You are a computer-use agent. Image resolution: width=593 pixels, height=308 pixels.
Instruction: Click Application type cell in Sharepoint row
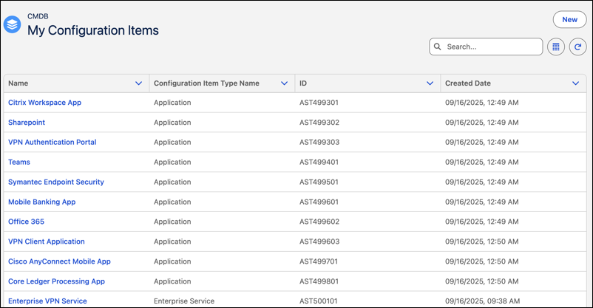tap(172, 123)
